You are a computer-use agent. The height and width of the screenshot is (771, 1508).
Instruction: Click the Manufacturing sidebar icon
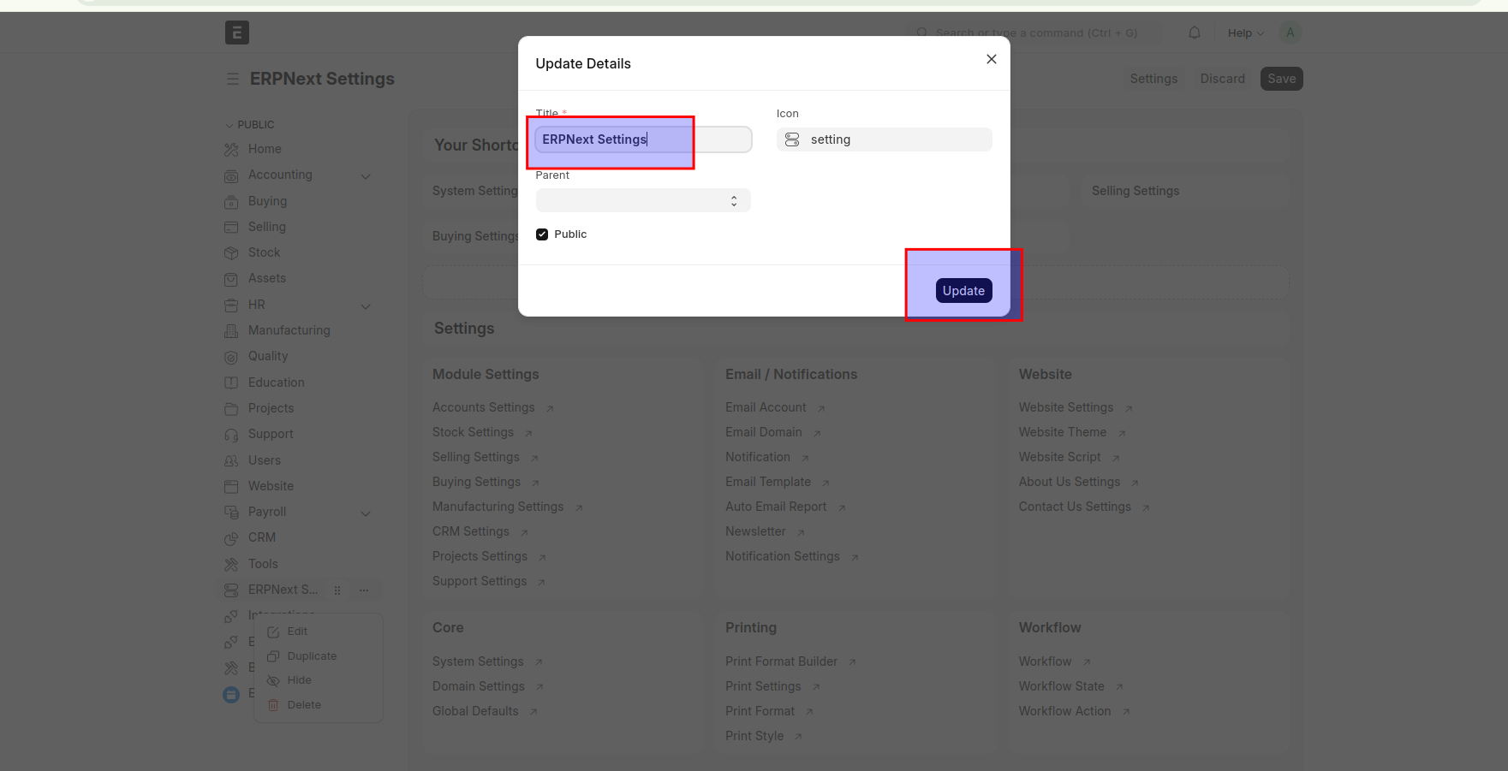point(231,330)
